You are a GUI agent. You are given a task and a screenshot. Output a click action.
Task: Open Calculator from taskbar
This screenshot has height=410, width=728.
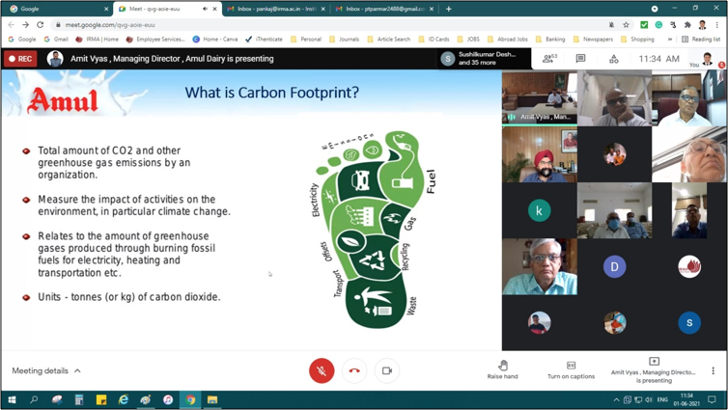tap(79, 399)
